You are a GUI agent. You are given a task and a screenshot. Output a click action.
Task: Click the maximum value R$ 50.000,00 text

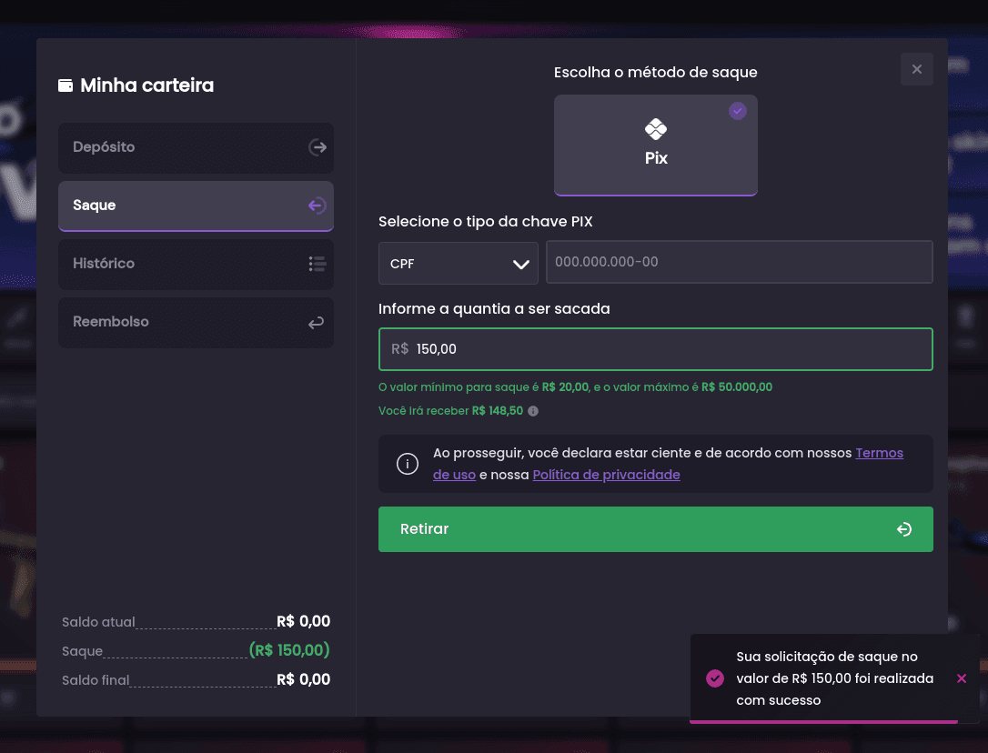click(x=737, y=387)
